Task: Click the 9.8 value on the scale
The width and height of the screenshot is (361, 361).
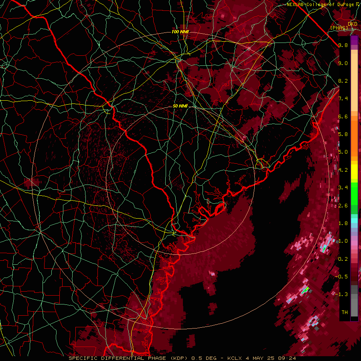Action: pyautogui.click(x=343, y=45)
